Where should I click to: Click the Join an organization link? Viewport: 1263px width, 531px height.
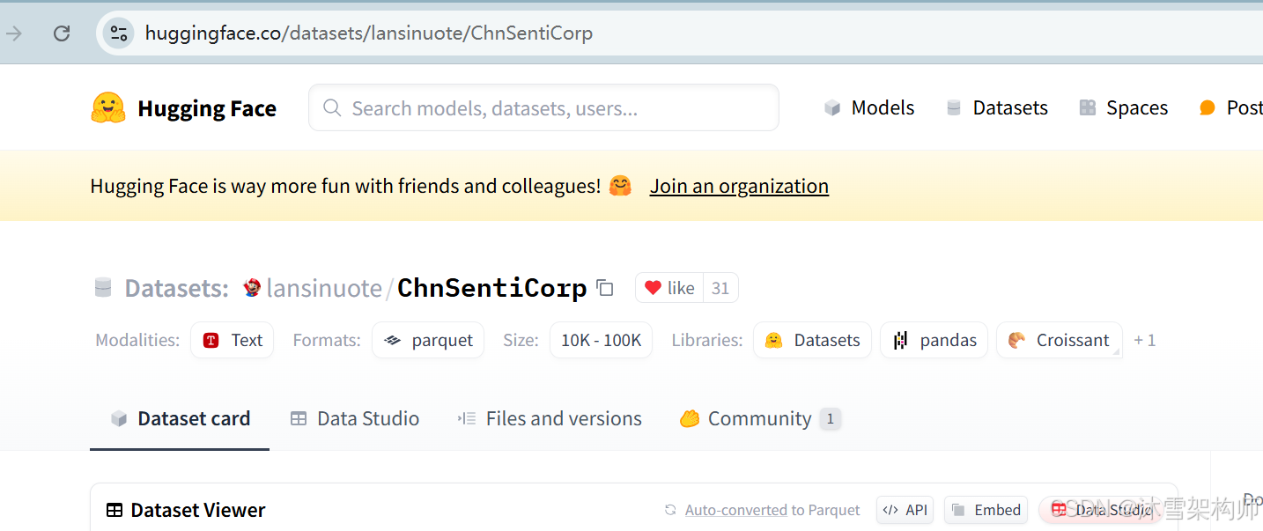739,187
